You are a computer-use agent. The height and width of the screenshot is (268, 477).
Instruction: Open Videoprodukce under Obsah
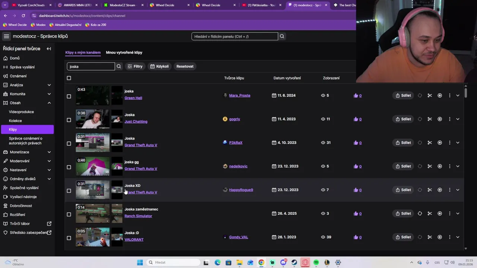[x=21, y=112]
